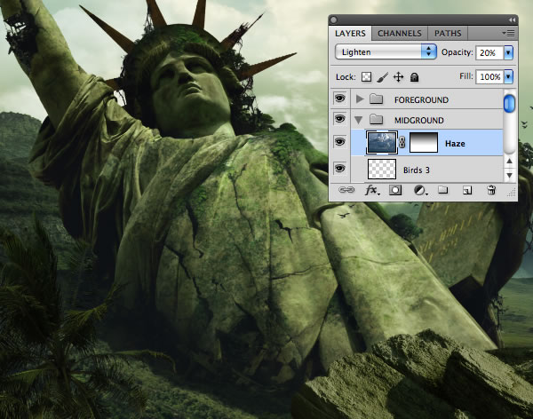This screenshot has width=533, height=419.
Task: Open the Lighten blend mode dropdown
Action: (x=386, y=52)
